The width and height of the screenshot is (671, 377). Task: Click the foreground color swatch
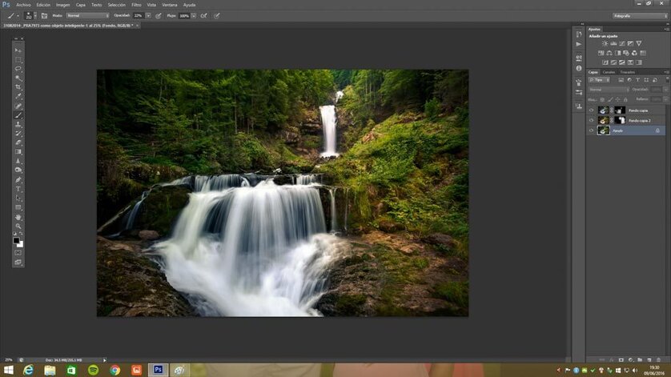(17, 239)
